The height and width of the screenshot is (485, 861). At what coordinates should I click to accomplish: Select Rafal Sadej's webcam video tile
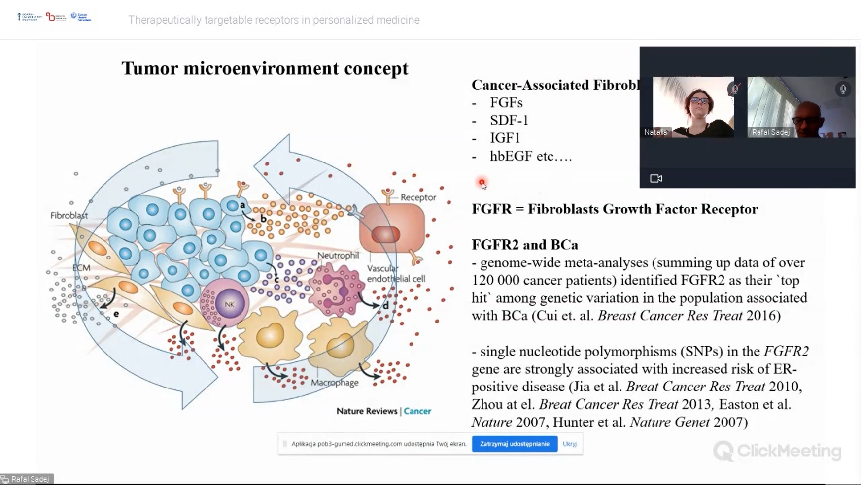coord(800,107)
